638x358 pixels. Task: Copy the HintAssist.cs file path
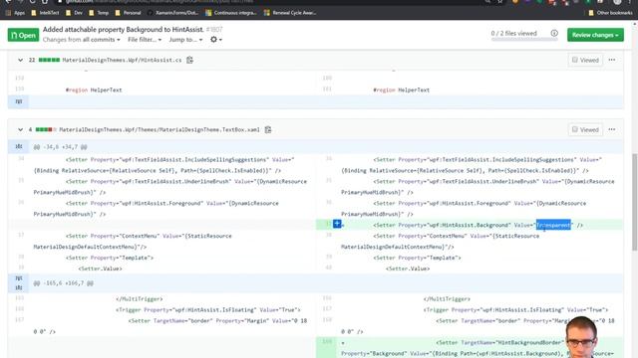pyautogui.click(x=189, y=60)
